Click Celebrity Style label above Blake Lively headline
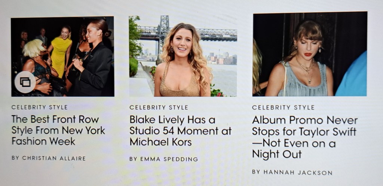383x186 pixels. [x=159, y=108]
